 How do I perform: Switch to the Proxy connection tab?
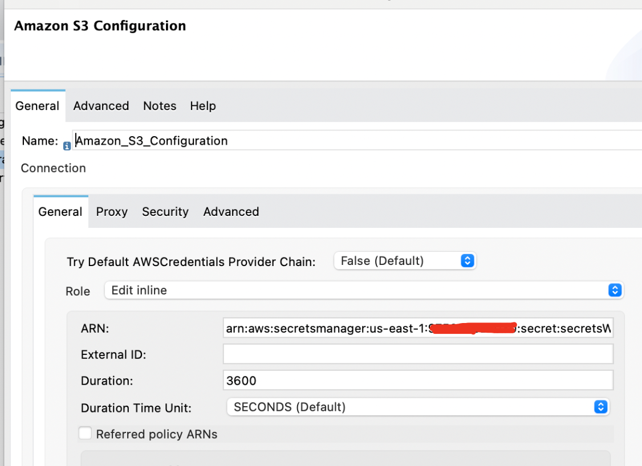point(112,211)
